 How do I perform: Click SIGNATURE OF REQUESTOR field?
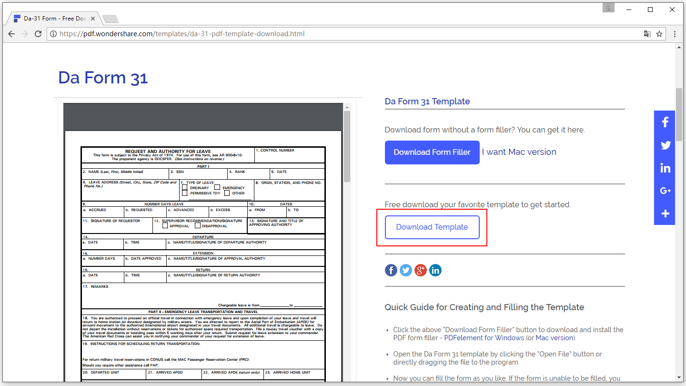pos(117,225)
